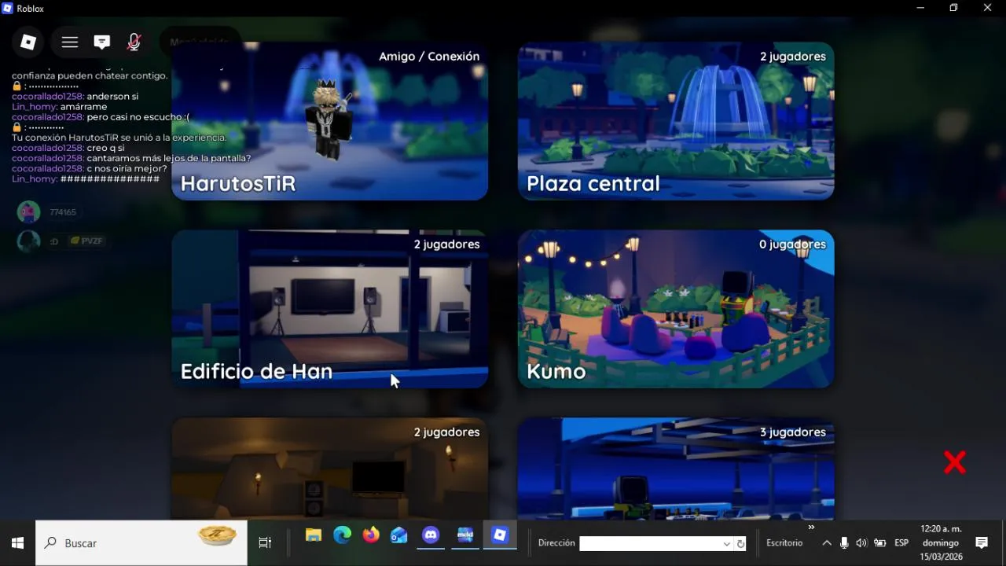The width and height of the screenshot is (1006, 566).
Task: Open the volume control in tray
Action: click(x=861, y=543)
